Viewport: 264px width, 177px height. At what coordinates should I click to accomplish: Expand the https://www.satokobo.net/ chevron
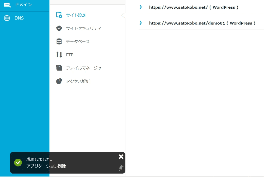tap(141, 7)
